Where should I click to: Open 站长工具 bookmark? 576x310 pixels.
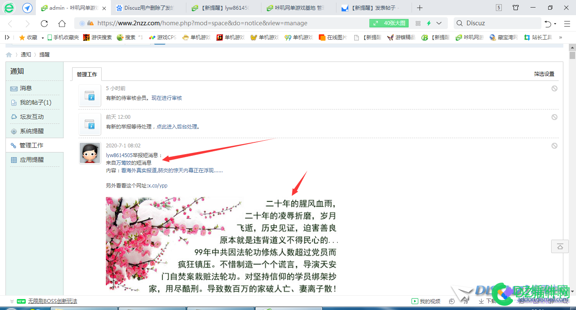538,37
